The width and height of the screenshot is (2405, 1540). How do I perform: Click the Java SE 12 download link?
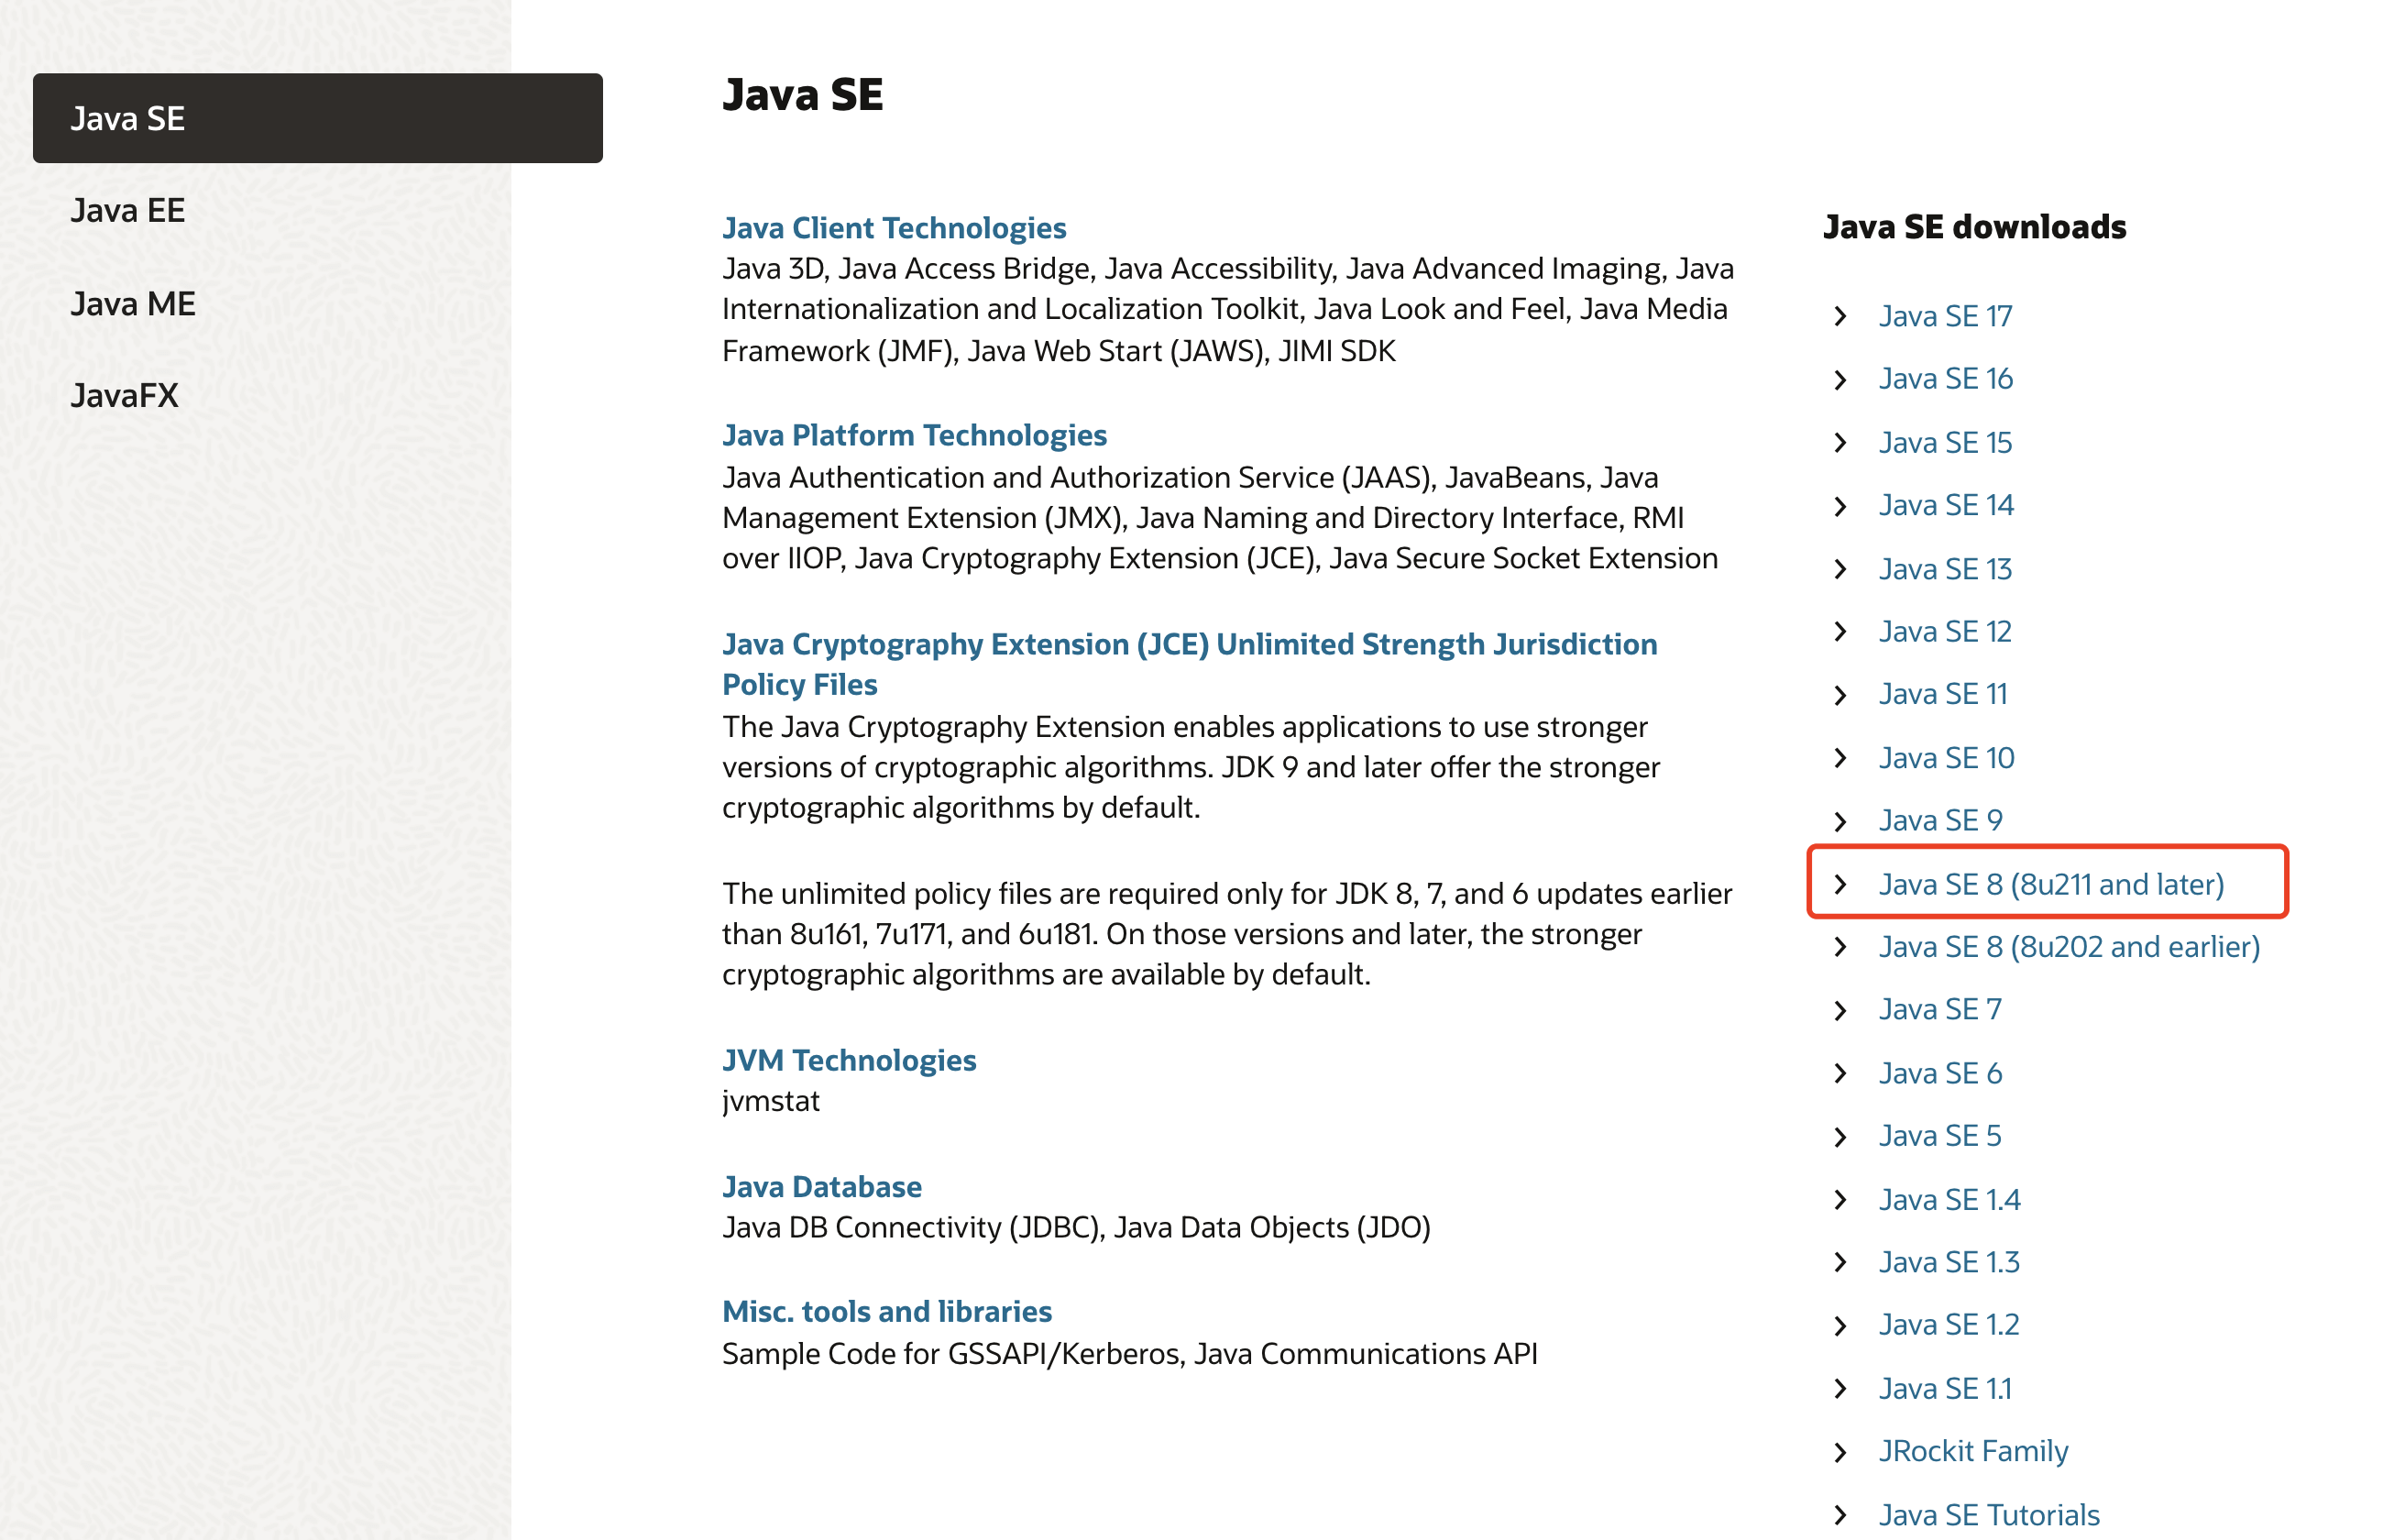pyautogui.click(x=1945, y=632)
